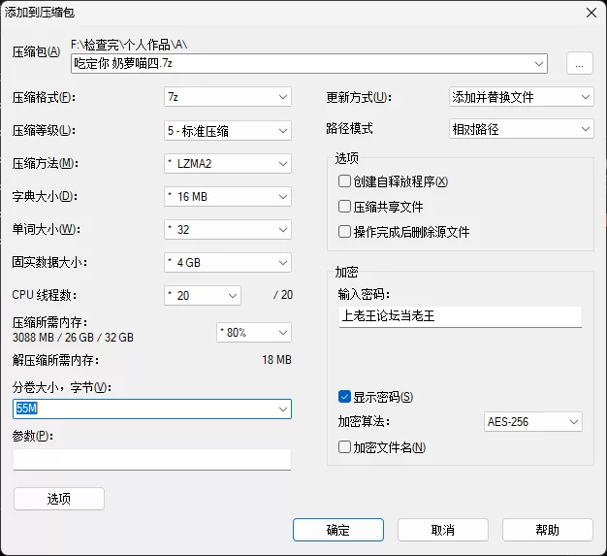The image size is (607, 556).
Task: Click the 18 MB decompression memory value
Action: pos(276,360)
